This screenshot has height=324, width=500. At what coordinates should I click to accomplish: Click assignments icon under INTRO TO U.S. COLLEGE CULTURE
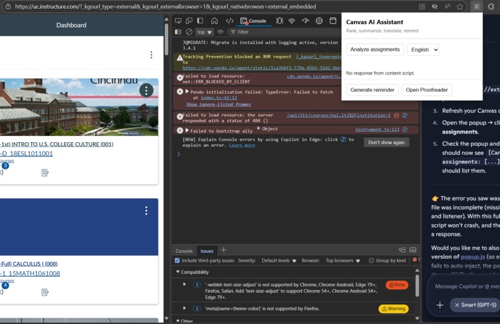[45, 173]
